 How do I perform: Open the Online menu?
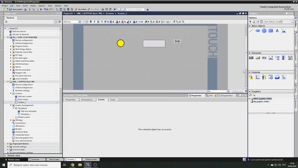(x=33, y=6)
